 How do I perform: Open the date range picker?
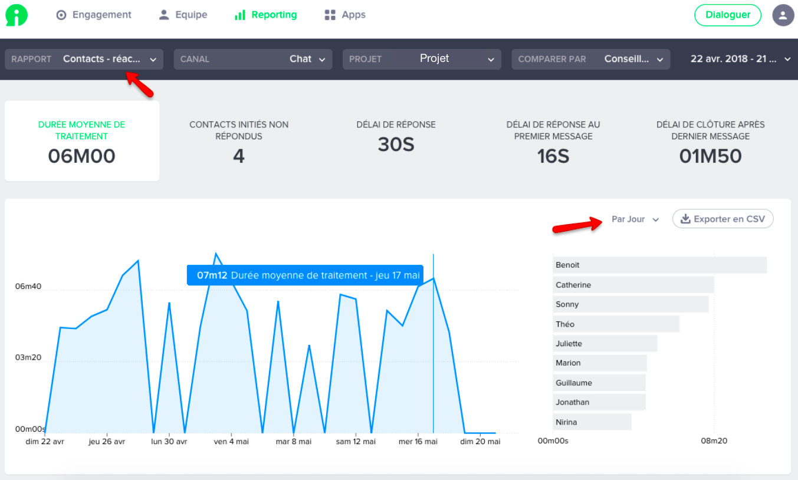coord(741,59)
